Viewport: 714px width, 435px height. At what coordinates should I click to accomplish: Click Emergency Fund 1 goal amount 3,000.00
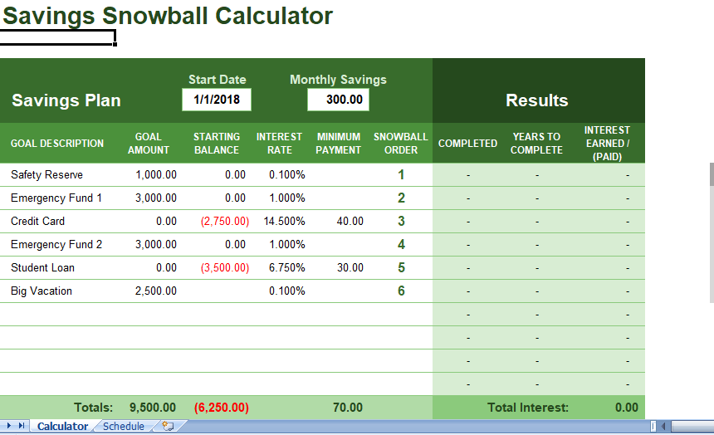pyautogui.click(x=156, y=198)
